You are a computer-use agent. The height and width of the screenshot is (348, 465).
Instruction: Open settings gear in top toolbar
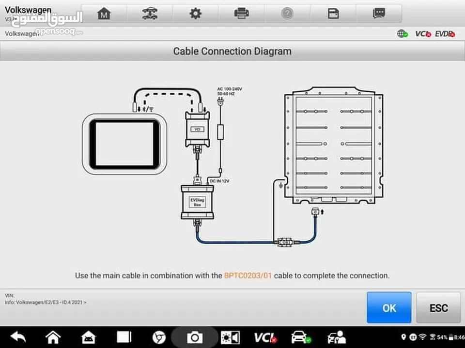pos(195,14)
